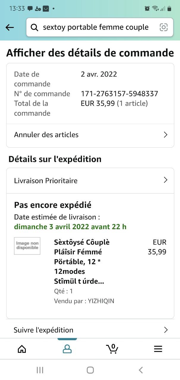This screenshot has width=180, height=380.
Task: Open the hamburger menu icon
Action: coord(158,349)
